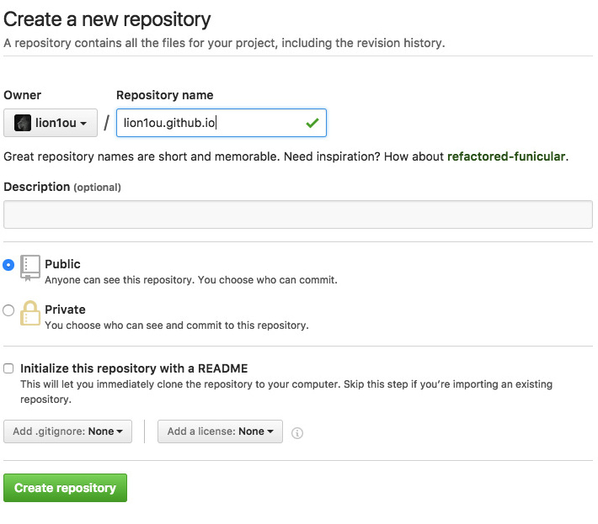Screen dimensions: 598x524
Task: Select the Public radio button
Action: tap(8, 264)
